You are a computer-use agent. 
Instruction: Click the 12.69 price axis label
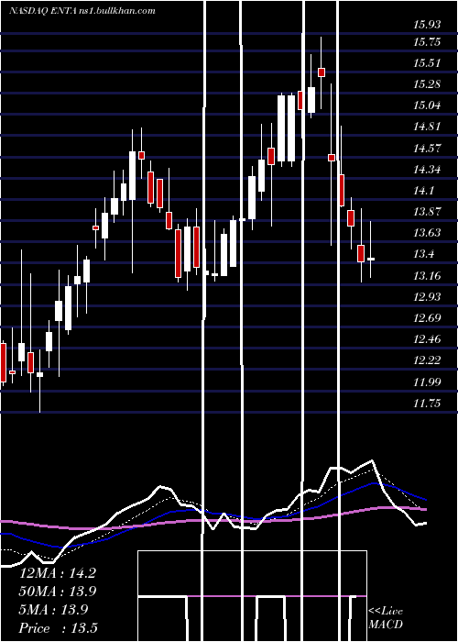(x=428, y=318)
